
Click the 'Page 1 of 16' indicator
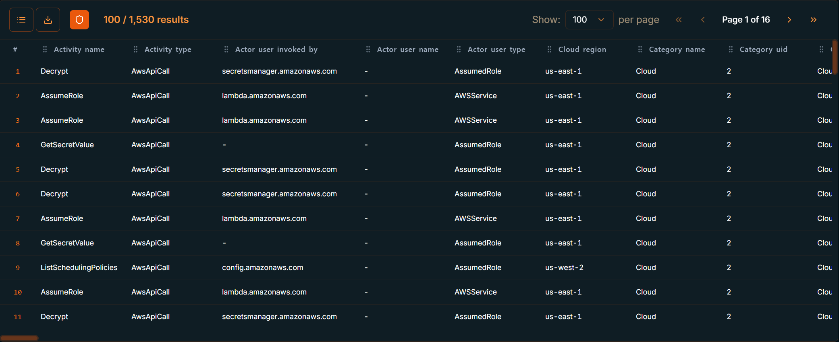[x=746, y=20]
